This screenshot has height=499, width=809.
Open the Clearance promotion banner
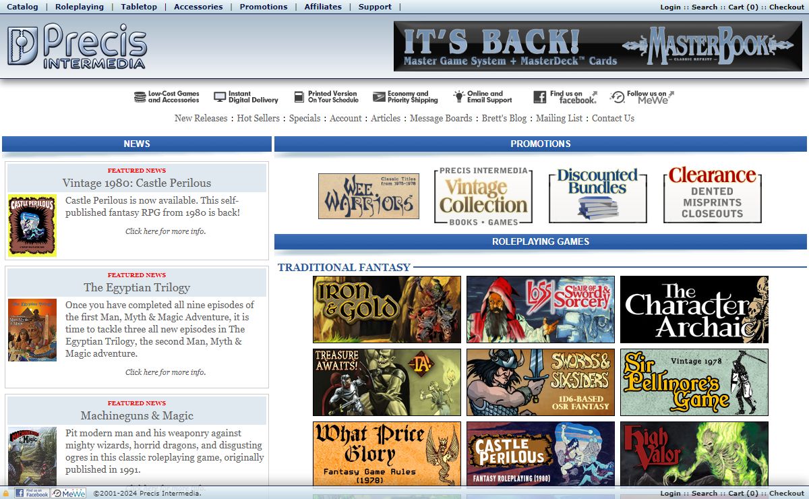[x=712, y=196]
